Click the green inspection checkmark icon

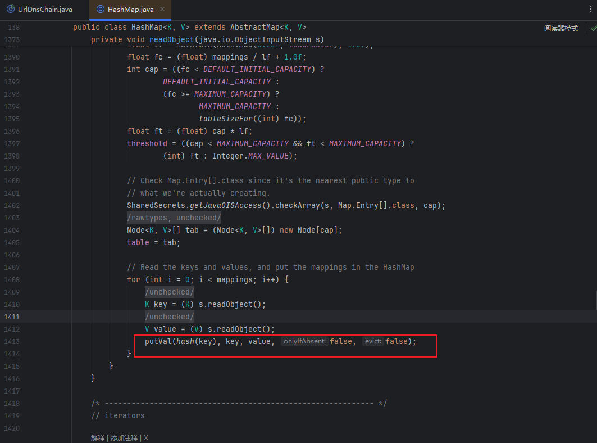coord(593,28)
